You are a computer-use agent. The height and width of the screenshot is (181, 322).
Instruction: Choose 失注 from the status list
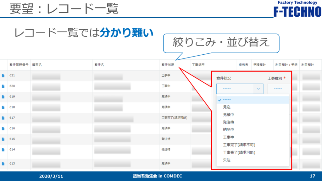(x=227, y=160)
